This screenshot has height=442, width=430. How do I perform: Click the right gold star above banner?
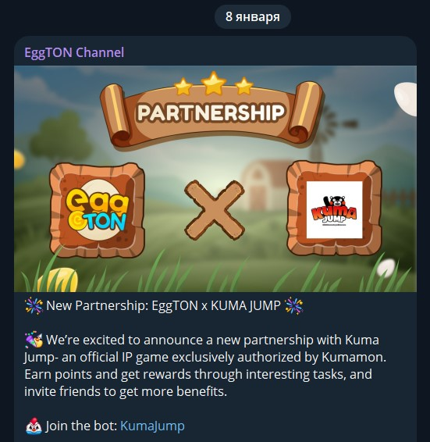coord(244,85)
